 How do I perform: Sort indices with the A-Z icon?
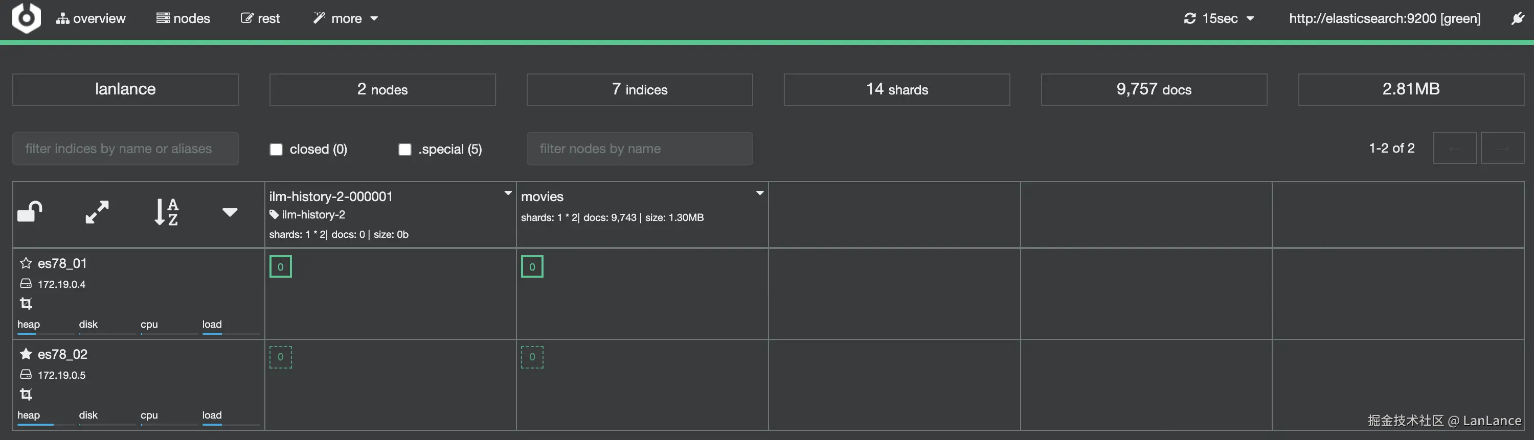tap(166, 212)
